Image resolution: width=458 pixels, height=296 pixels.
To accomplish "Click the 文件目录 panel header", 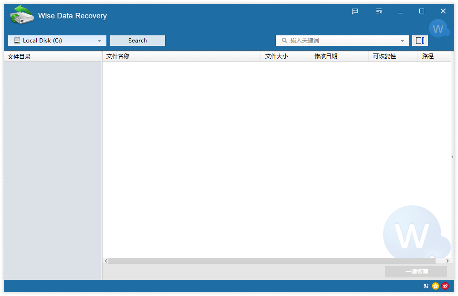I will click(x=52, y=56).
